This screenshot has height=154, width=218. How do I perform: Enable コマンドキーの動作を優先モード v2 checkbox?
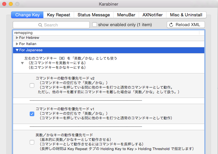[x=32, y=85]
